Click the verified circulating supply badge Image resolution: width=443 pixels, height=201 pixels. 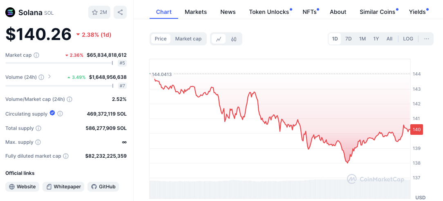(x=52, y=113)
